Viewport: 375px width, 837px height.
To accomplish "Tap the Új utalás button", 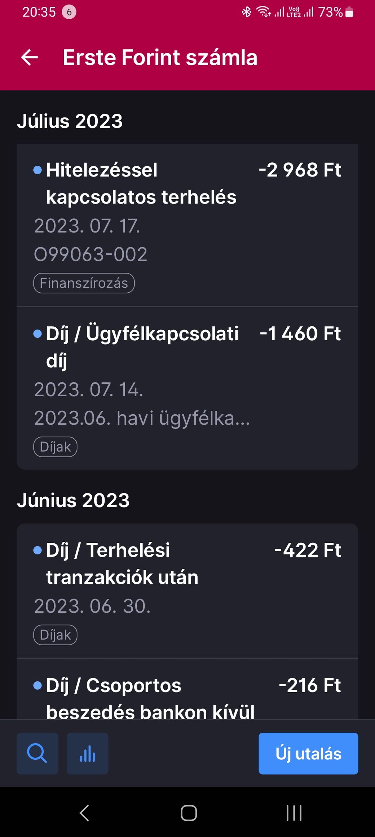I will point(308,753).
